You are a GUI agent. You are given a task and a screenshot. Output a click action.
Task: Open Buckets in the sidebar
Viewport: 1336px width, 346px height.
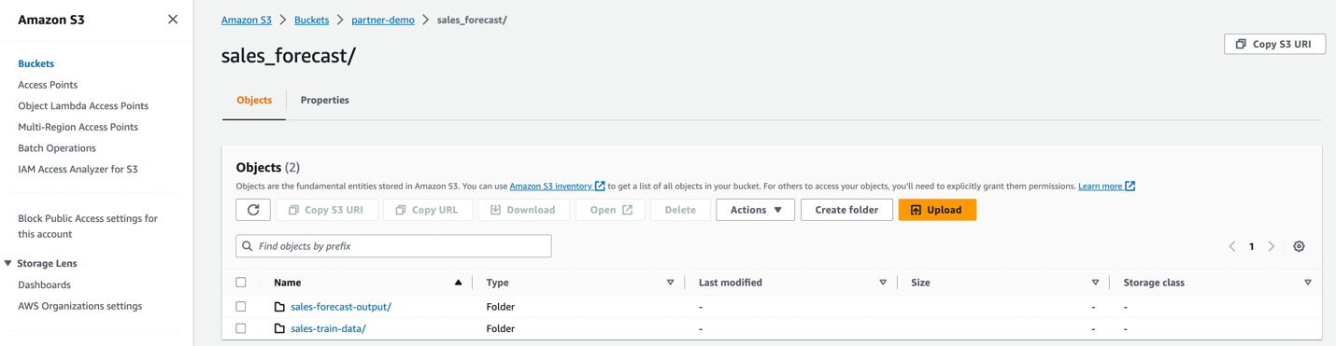tap(36, 64)
